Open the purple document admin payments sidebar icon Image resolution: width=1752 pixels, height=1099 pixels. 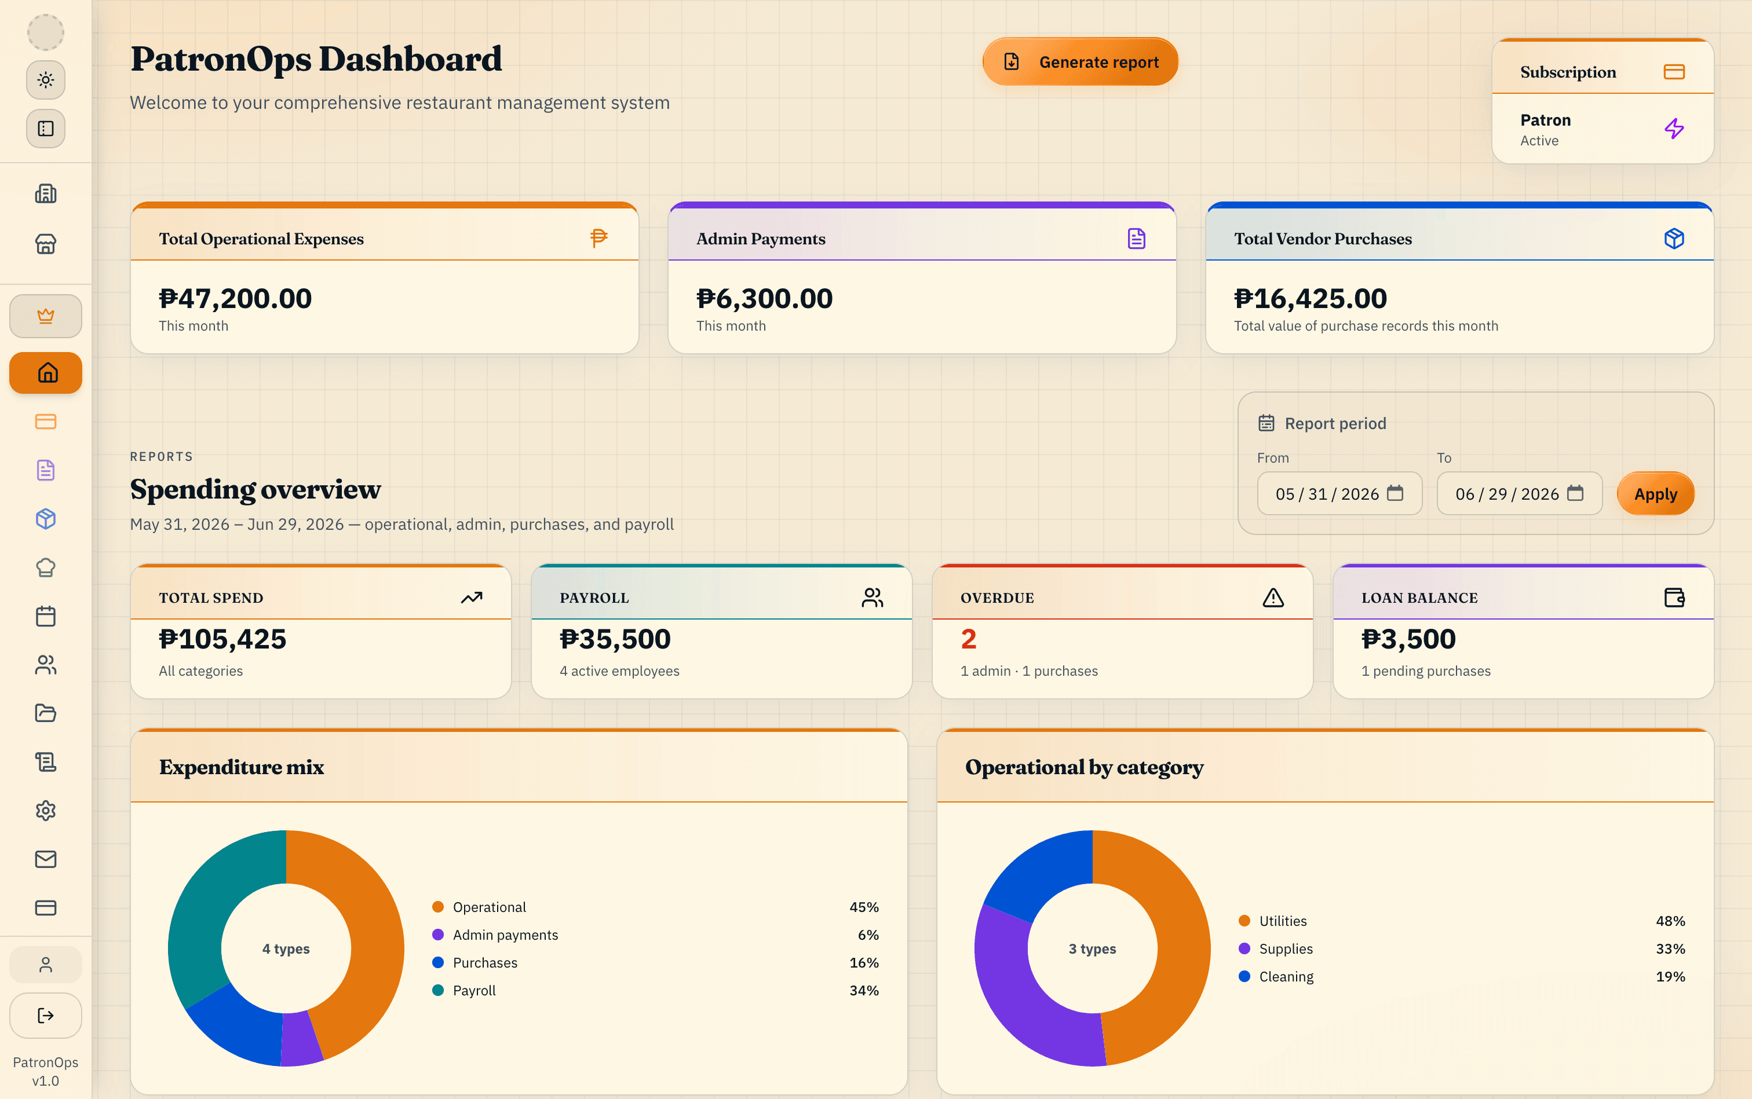(45, 470)
